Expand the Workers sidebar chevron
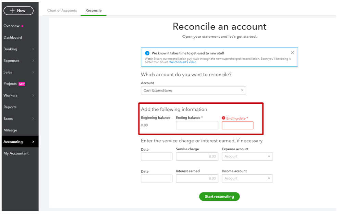342x214 pixels. coord(33,95)
